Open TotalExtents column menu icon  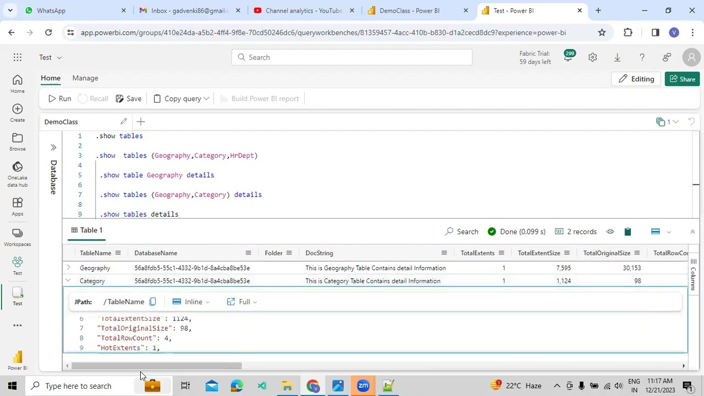point(501,253)
